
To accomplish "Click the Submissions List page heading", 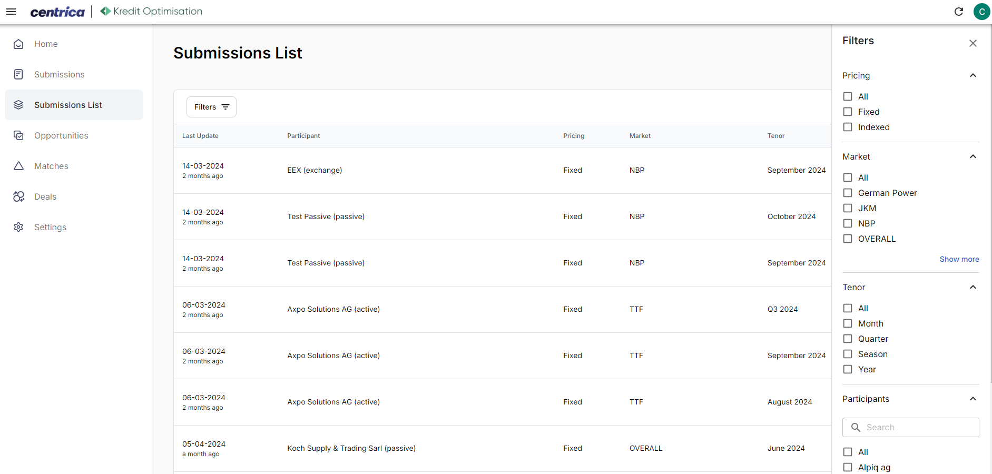I will pyautogui.click(x=238, y=53).
